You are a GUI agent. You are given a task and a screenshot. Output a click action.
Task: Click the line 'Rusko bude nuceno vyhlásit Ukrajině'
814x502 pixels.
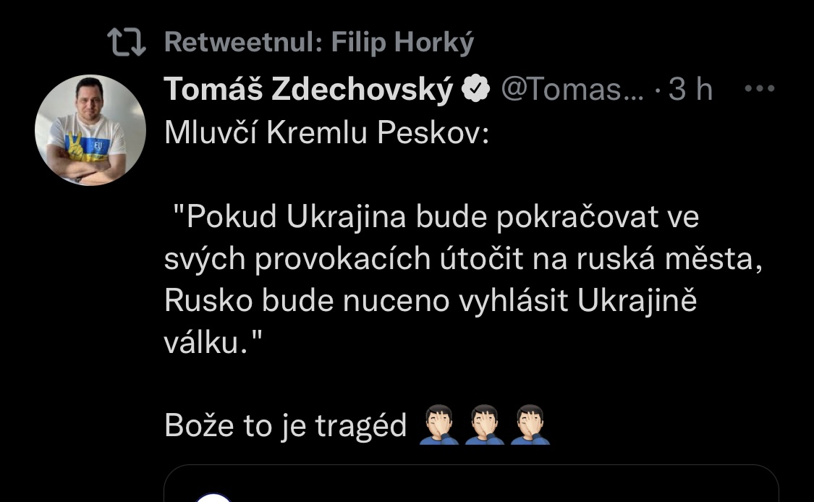[x=430, y=301]
